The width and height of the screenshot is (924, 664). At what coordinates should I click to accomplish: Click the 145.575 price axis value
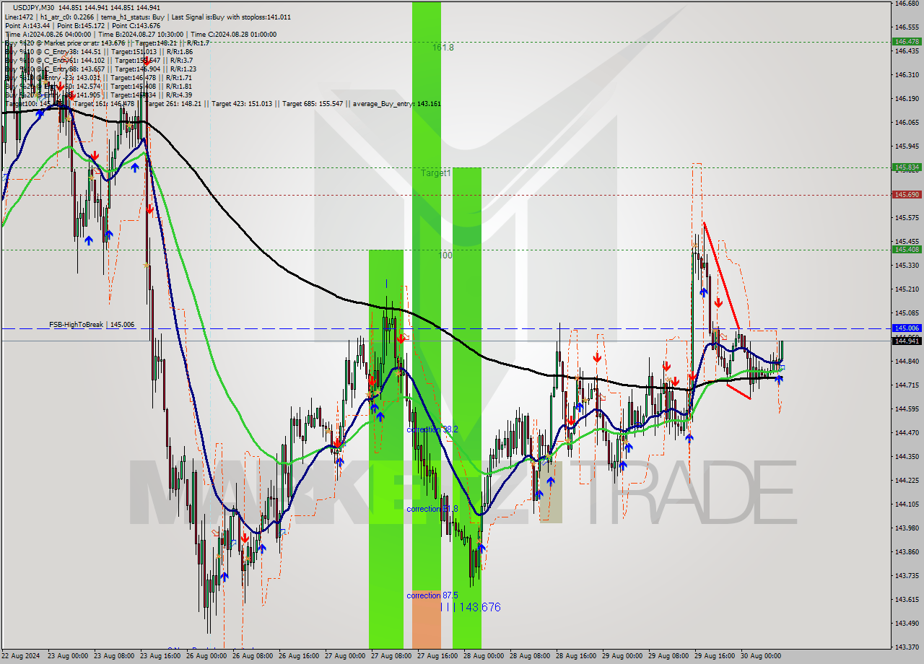tap(907, 217)
